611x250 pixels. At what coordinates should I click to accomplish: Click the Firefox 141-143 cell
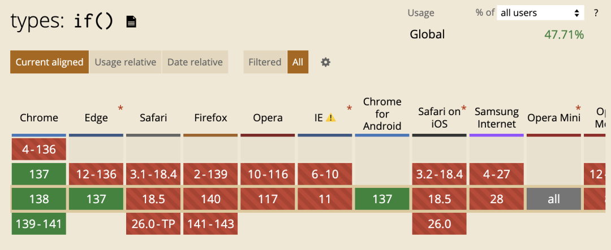click(x=210, y=224)
